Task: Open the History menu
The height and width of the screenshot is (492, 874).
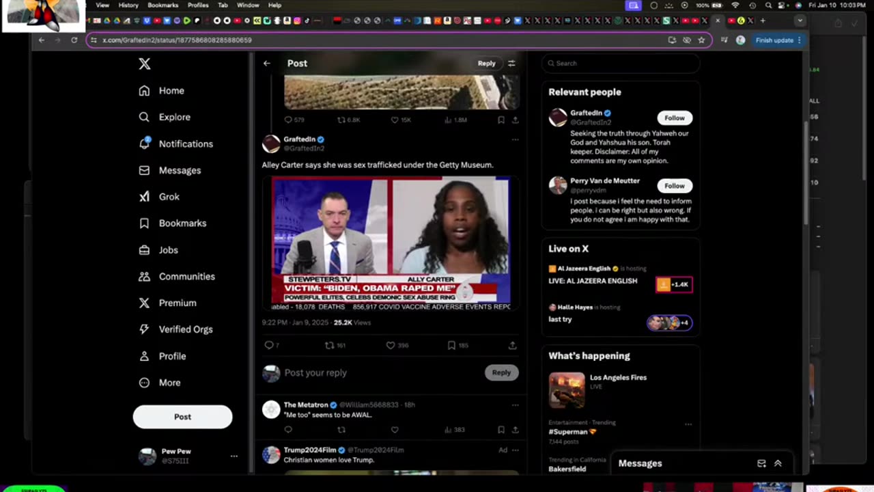Action: coord(128,5)
